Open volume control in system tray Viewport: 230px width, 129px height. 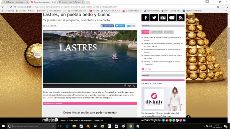click(210, 126)
